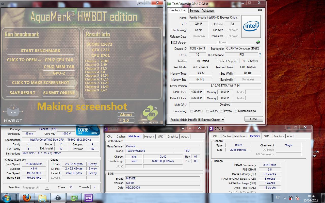The width and height of the screenshot is (325, 203).
Task: Open SPD tab in CPU-Z Mainboard window
Action: point(161,137)
